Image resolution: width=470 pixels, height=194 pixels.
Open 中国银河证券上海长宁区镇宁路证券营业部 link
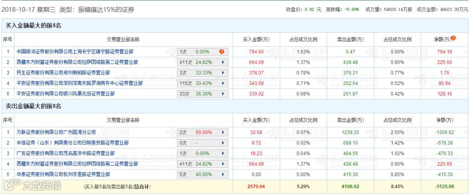tap(75, 51)
